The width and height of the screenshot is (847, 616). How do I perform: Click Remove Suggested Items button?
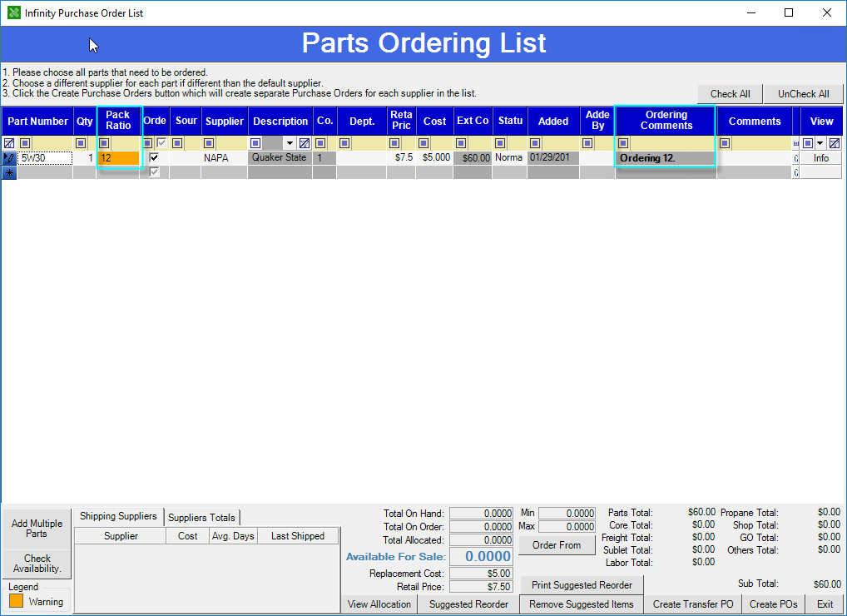(x=582, y=604)
